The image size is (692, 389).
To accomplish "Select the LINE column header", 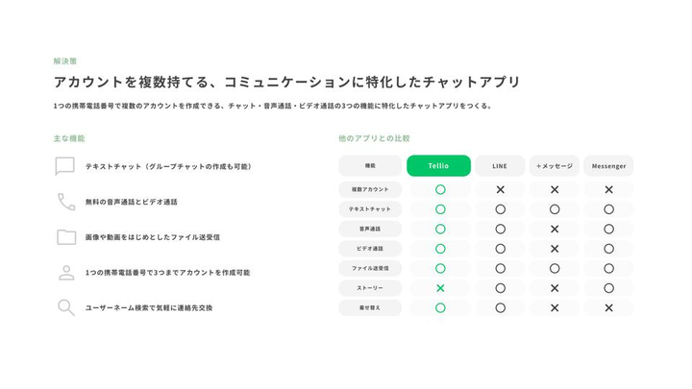I will [500, 166].
